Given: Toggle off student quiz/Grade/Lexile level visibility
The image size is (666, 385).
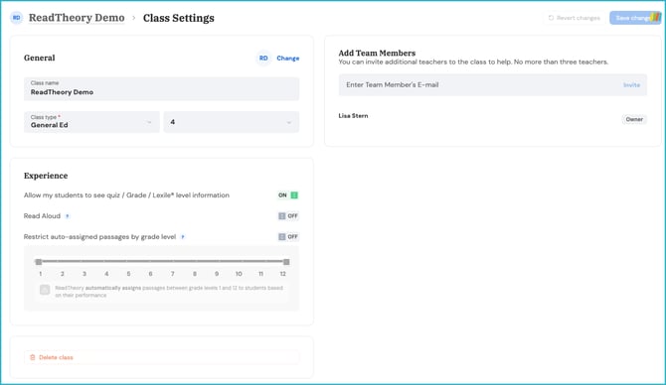Looking at the screenshot, I should [288, 195].
